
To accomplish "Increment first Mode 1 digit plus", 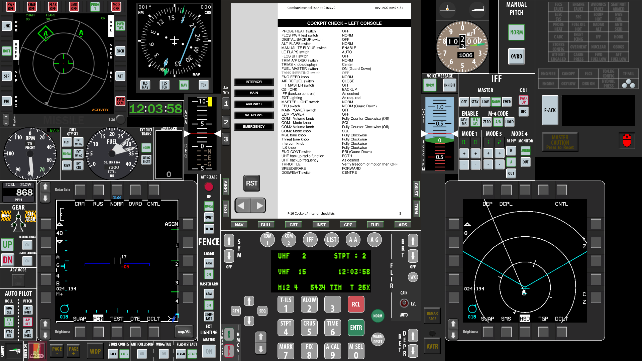I will [464, 153].
